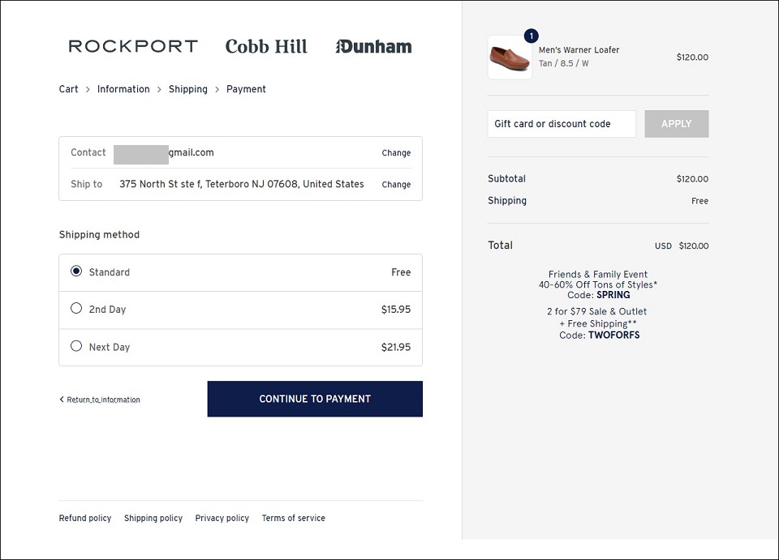Return to information link

pos(100,400)
